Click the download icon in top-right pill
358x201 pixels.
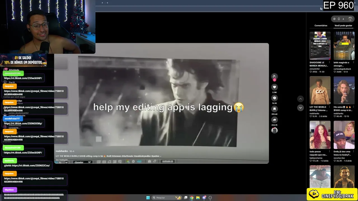(x=343, y=19)
